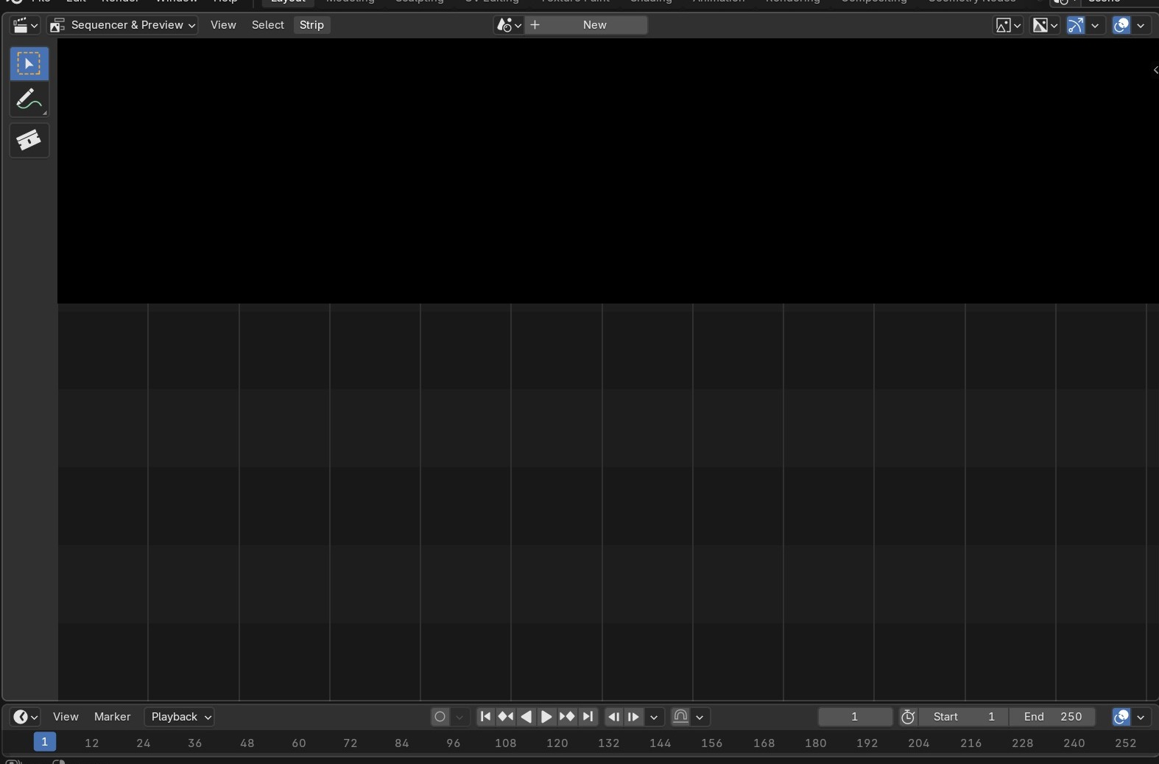Image resolution: width=1159 pixels, height=764 pixels.
Task: Toggle the sequencer gizmos button
Action: (x=1076, y=25)
